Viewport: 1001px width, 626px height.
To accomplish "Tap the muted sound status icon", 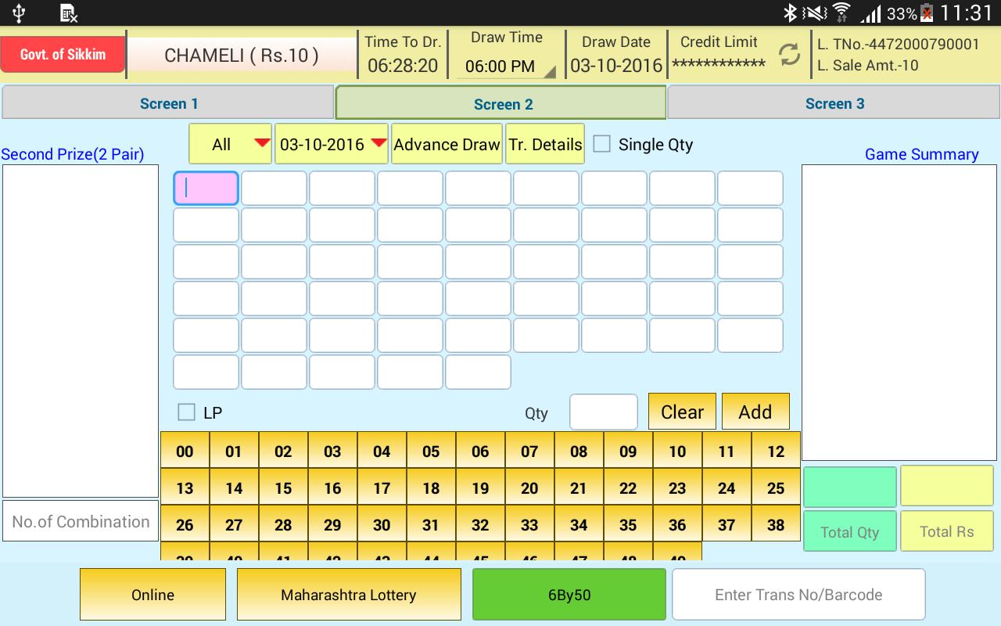I will (815, 13).
